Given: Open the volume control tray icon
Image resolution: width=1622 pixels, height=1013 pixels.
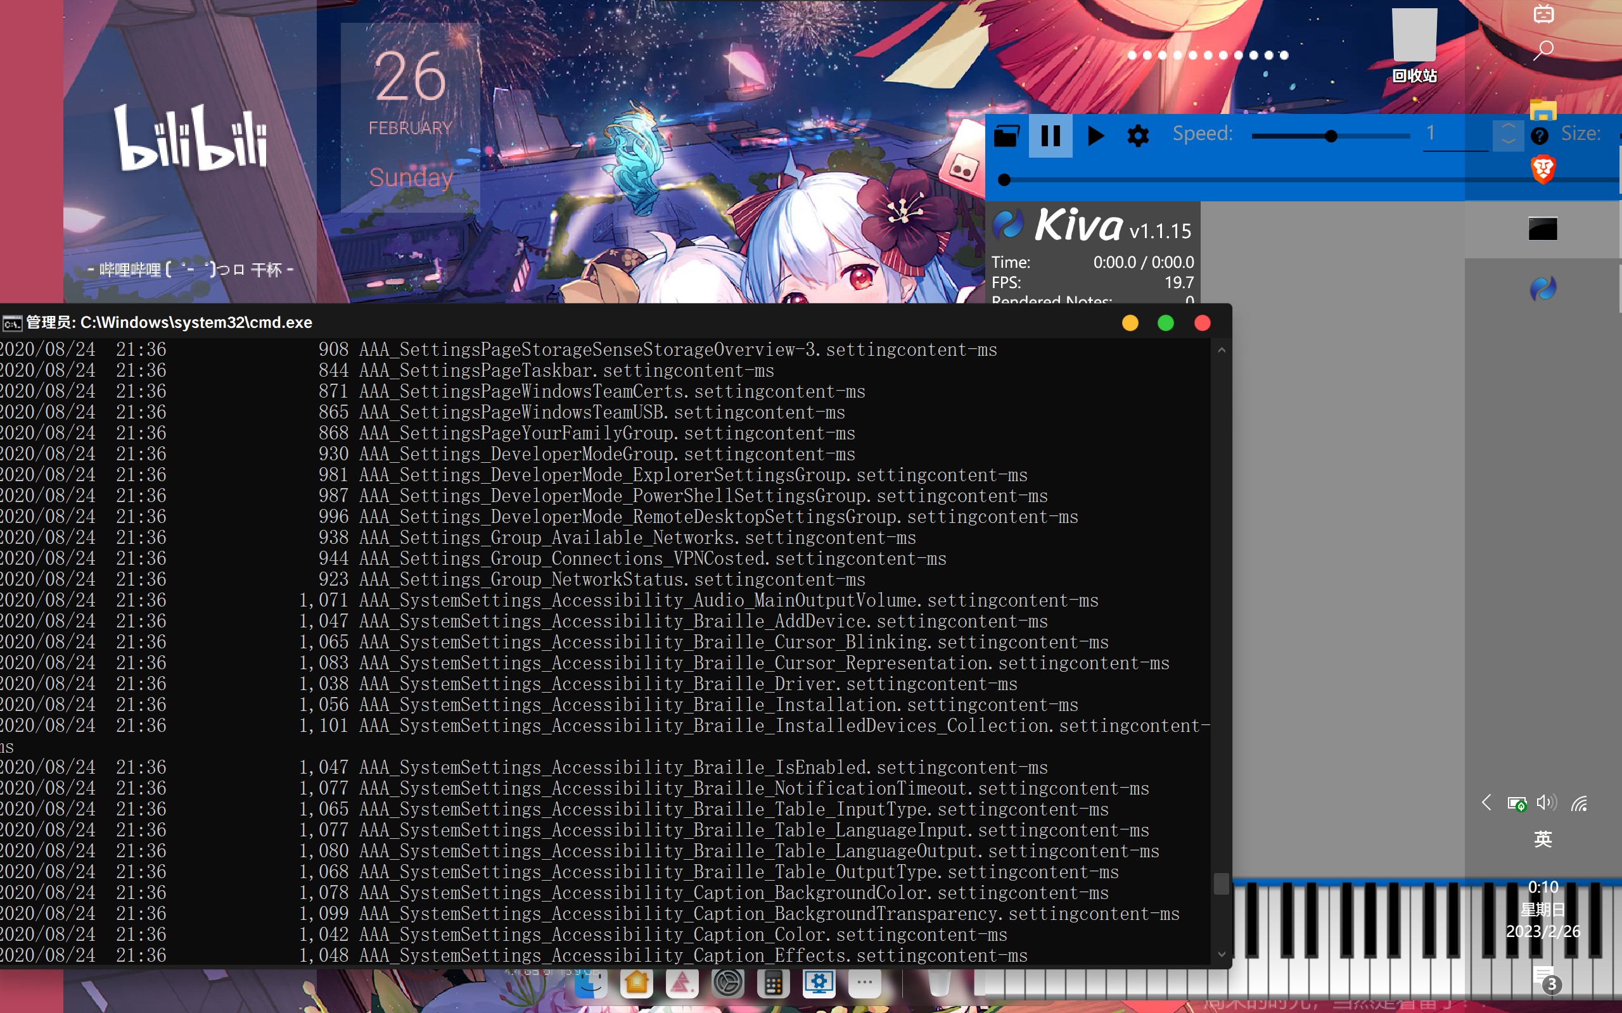Looking at the screenshot, I should [x=1547, y=802].
